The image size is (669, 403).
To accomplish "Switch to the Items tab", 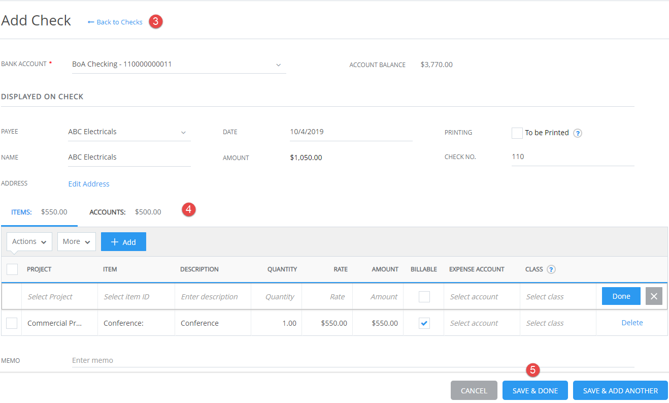I will point(39,212).
